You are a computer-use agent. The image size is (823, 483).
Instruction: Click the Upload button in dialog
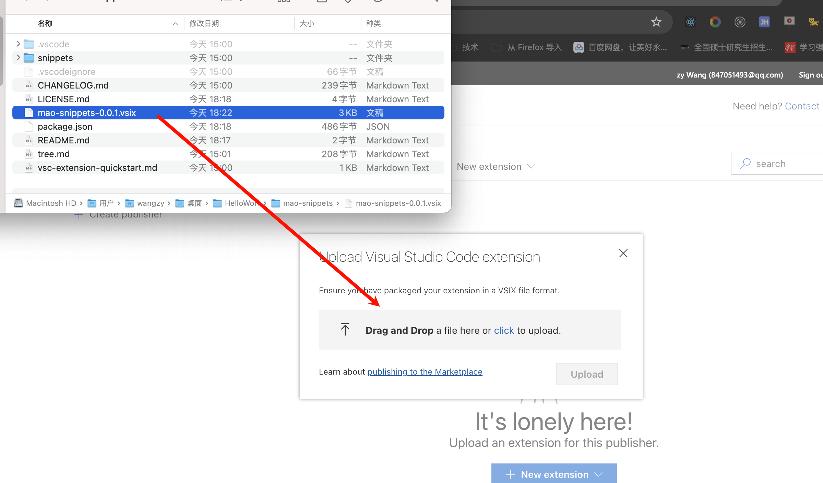point(587,374)
